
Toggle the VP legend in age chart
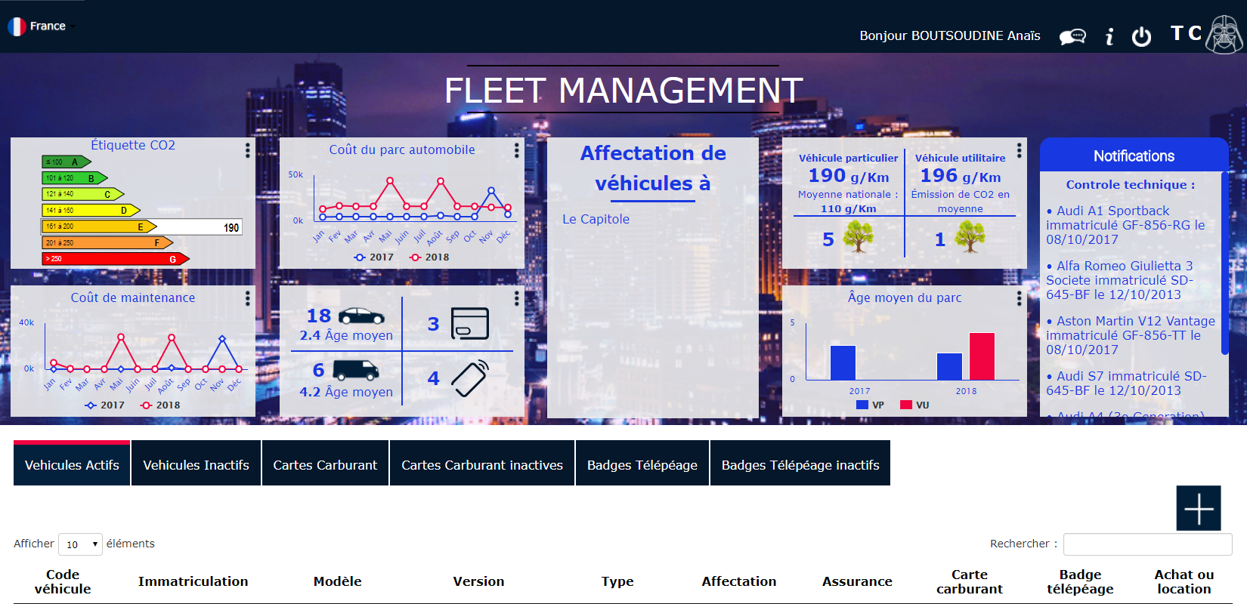(870, 405)
